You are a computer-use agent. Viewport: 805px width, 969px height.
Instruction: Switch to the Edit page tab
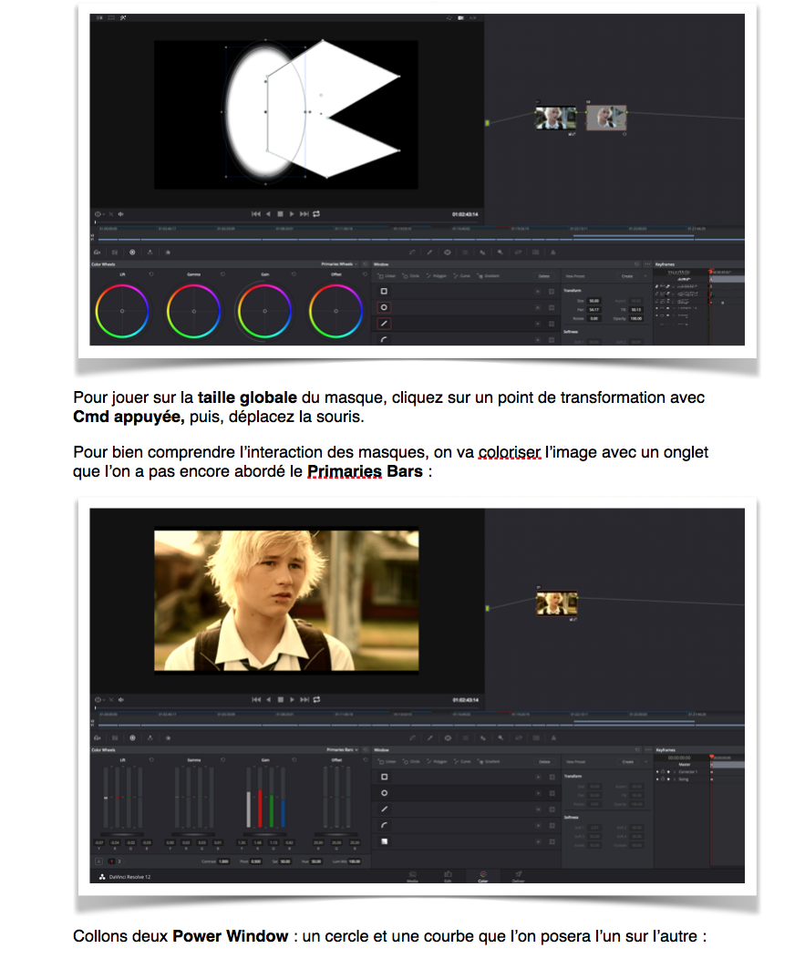click(448, 876)
